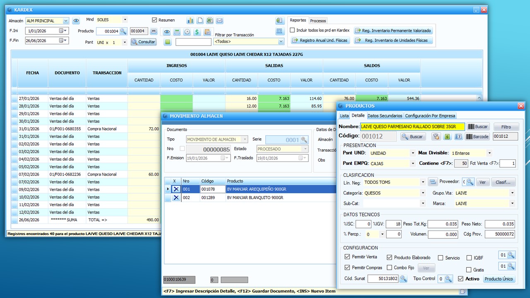Image resolution: width=530 pixels, height=298 pixels.
Task: Click the Producto Único button
Action: 499,279
